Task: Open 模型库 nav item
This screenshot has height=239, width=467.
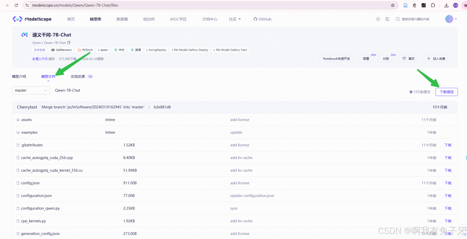Action: click(x=96, y=19)
